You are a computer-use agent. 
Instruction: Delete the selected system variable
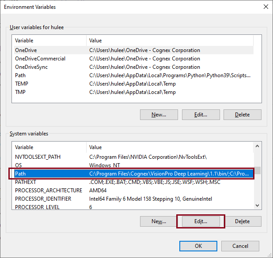(x=242, y=221)
